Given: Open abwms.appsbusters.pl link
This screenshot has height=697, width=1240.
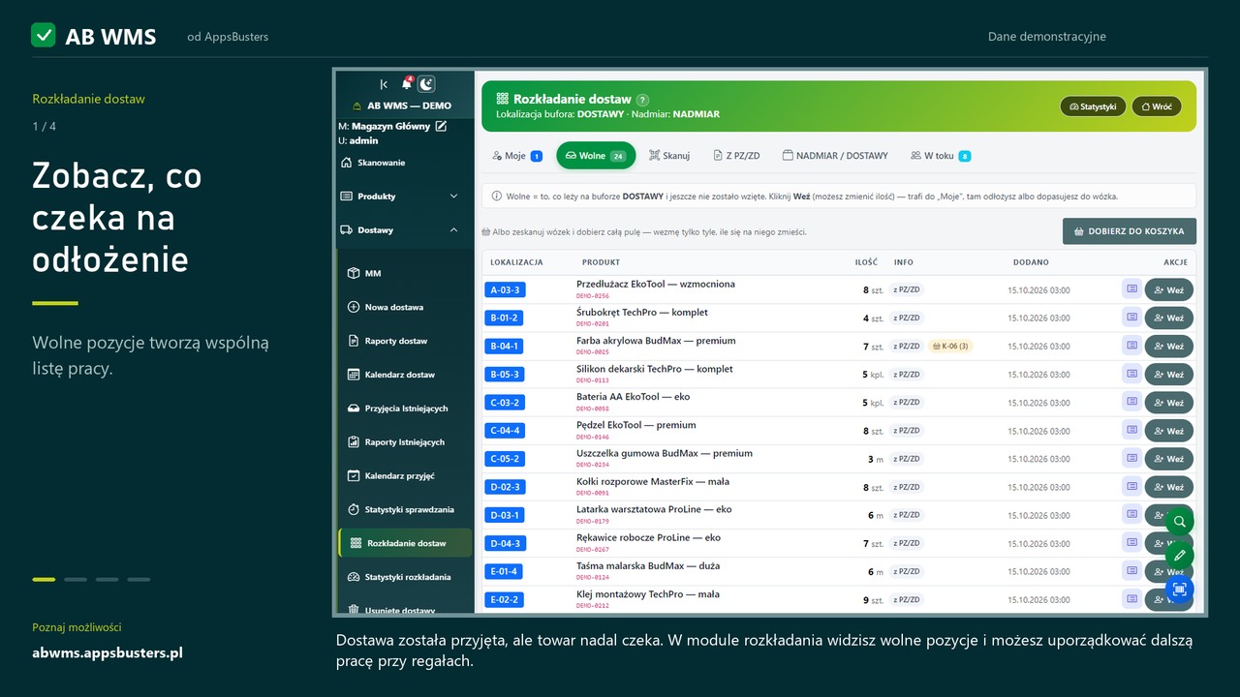Looking at the screenshot, I should [108, 652].
